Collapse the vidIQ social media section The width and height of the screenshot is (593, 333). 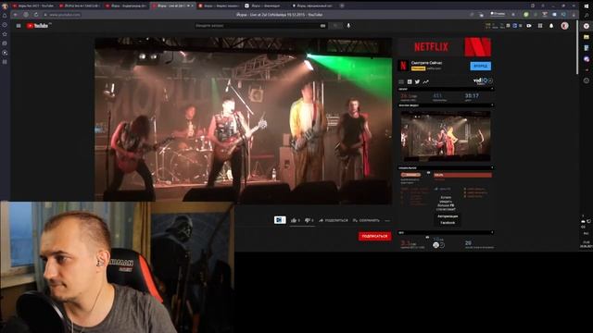click(492, 167)
